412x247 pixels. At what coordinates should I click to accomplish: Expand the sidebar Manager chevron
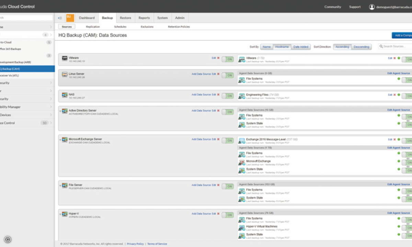[x=51, y=107]
